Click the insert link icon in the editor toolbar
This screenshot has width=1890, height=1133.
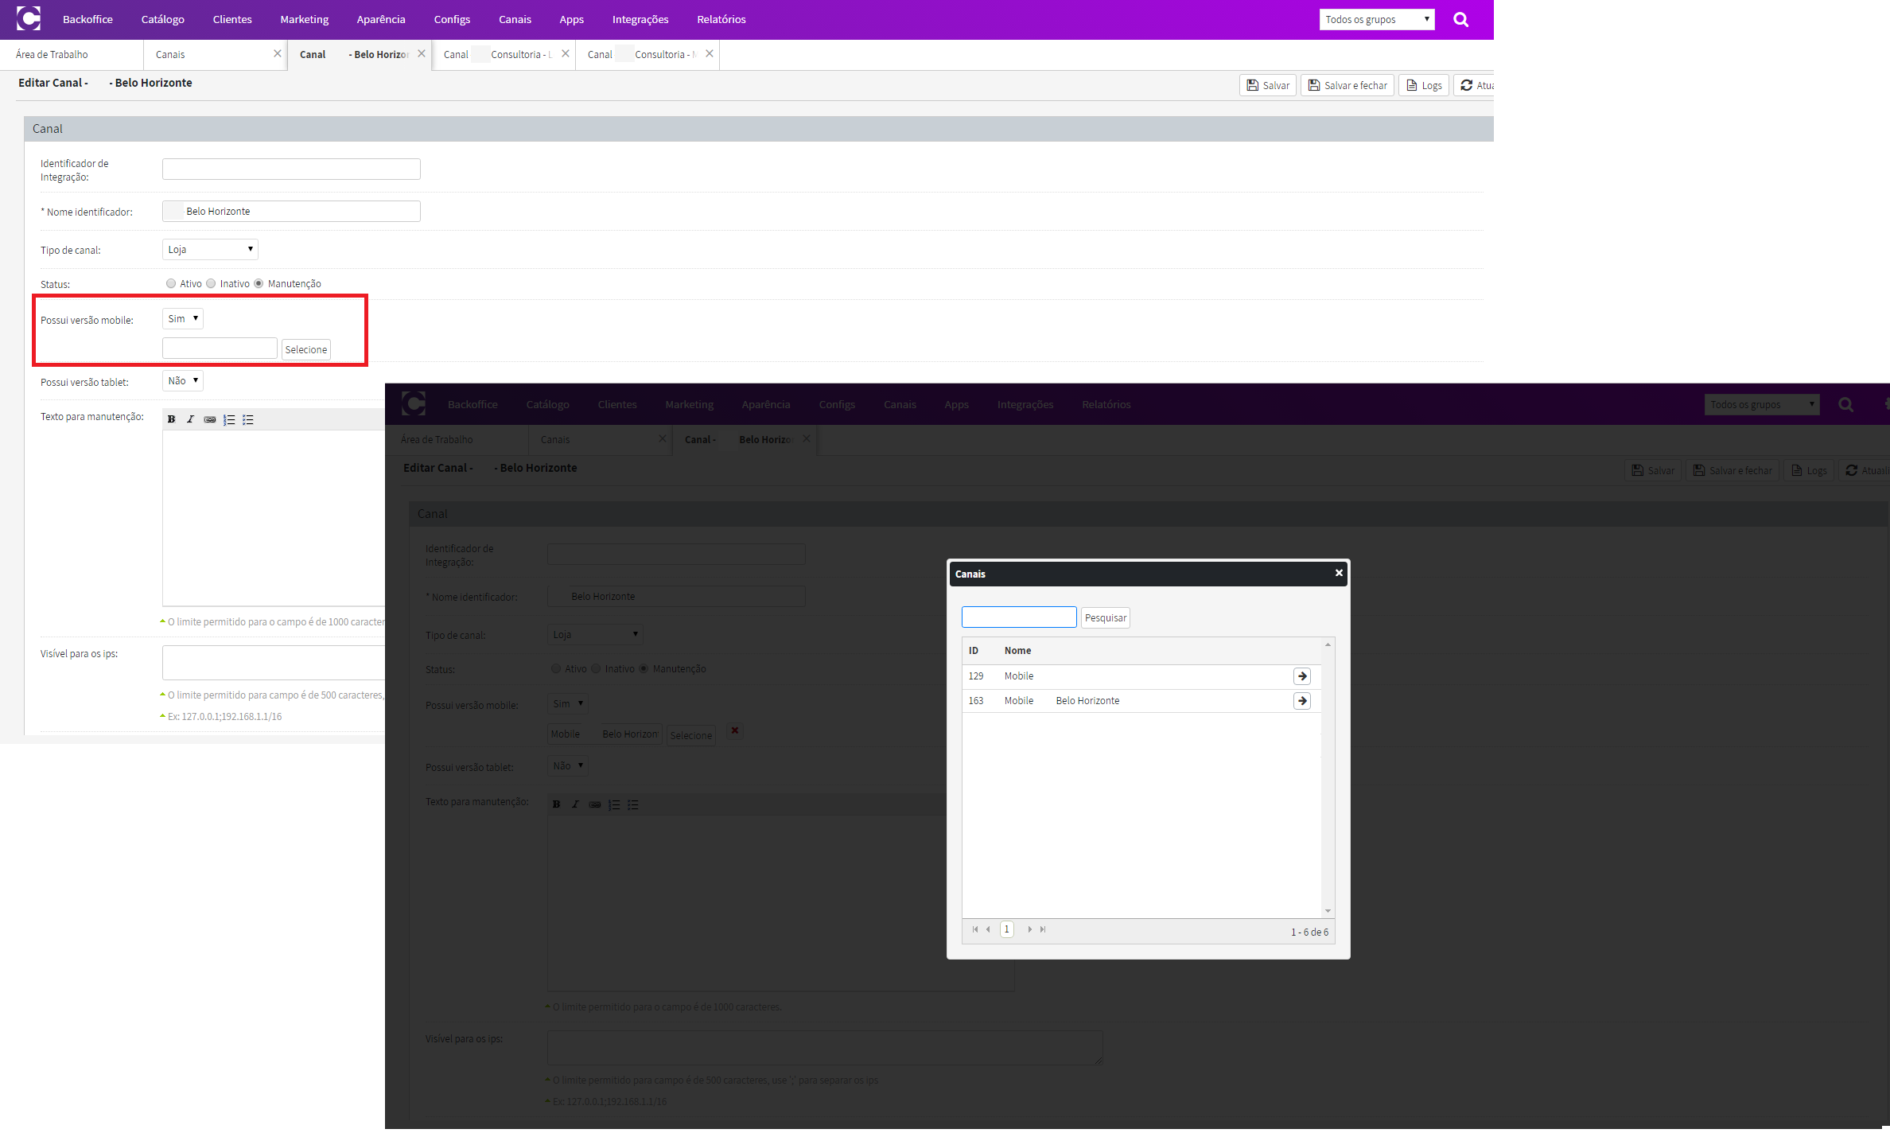tap(209, 419)
